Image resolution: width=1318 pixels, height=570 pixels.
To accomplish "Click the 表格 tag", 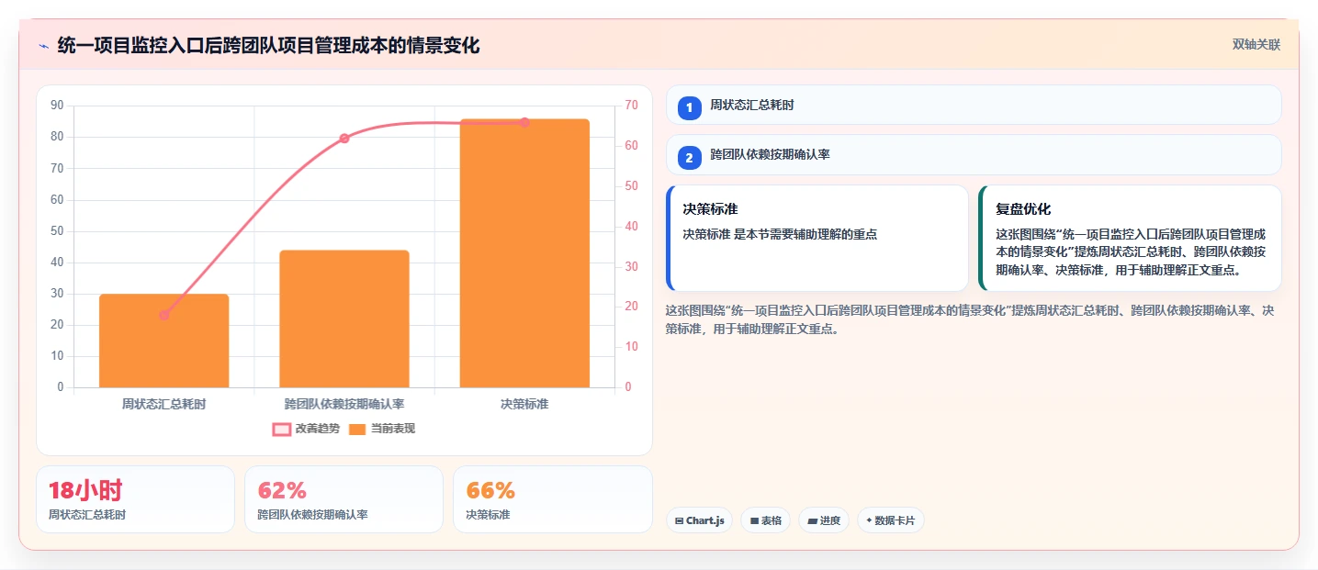I will coord(766,520).
